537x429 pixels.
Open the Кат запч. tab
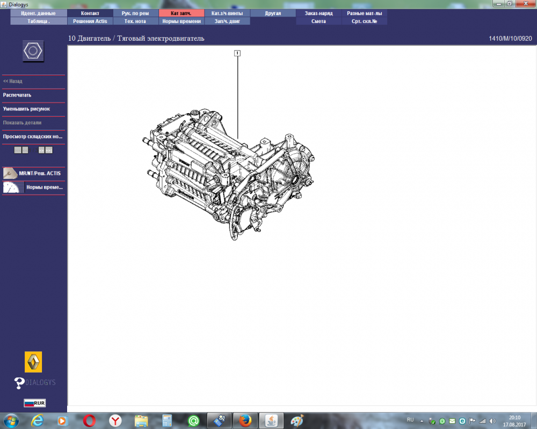(x=182, y=13)
